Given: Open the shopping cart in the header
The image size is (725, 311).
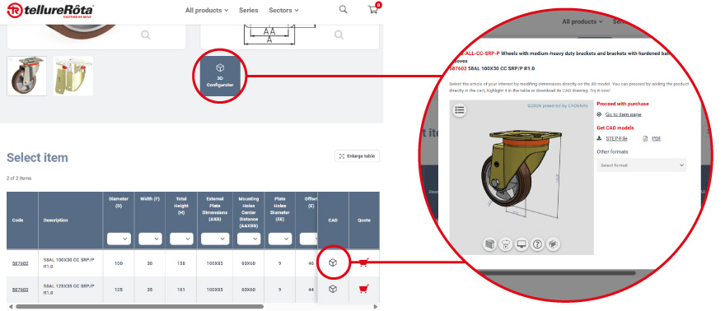Looking at the screenshot, I should pyautogui.click(x=373, y=10).
